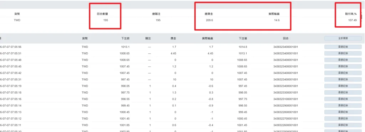Open 圖像記錄 for the 07:05:16 row
This screenshot has height=132, width=365.
pos(343,99)
